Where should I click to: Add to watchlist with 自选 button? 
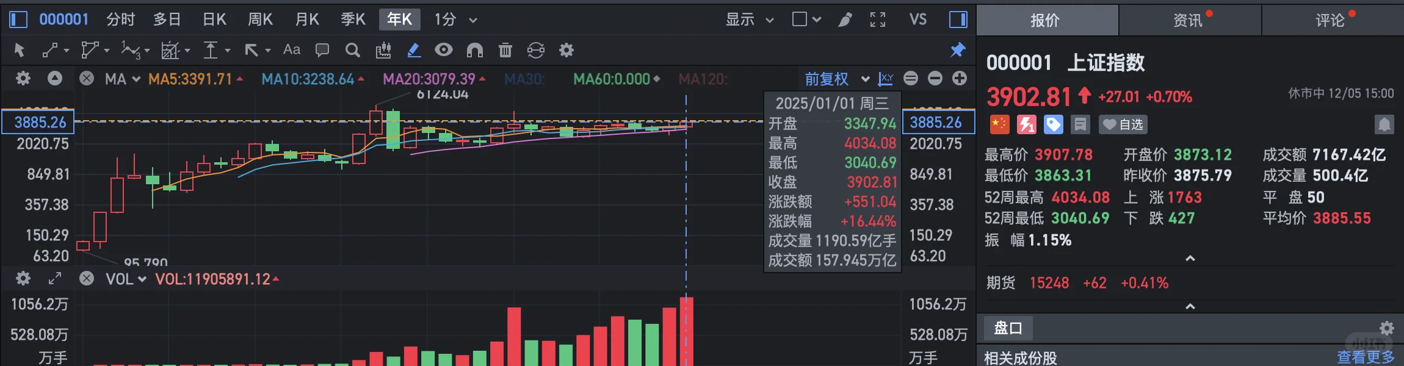click(1123, 124)
